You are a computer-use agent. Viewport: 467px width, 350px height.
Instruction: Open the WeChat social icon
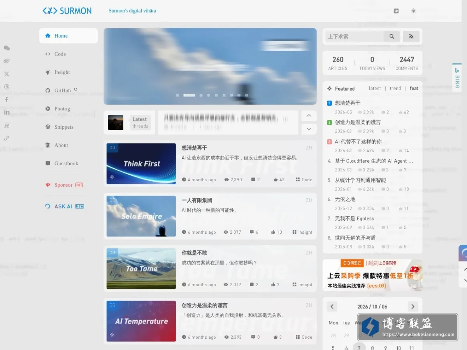(7, 48)
